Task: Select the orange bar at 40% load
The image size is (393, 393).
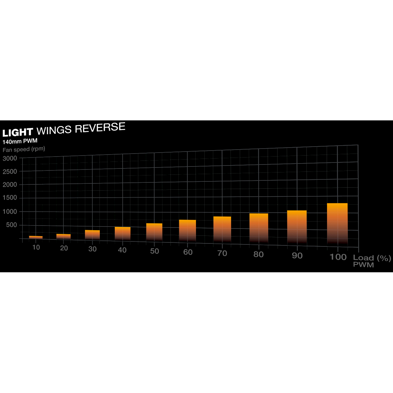Action: [x=123, y=234]
